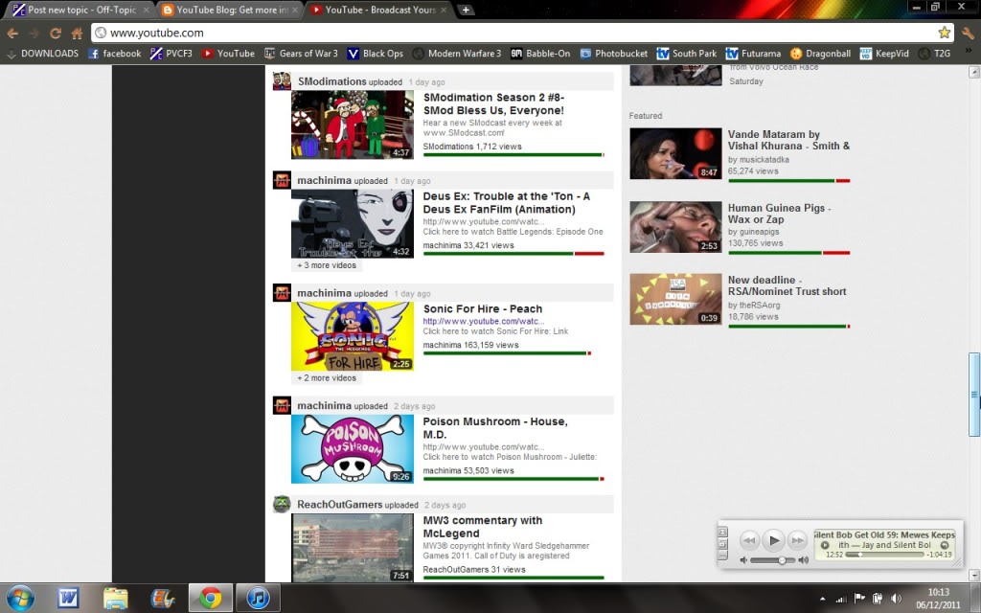The image size is (981, 613).
Task: Follow the youtube.com link under Sonic For Hire
Action: pos(483,321)
